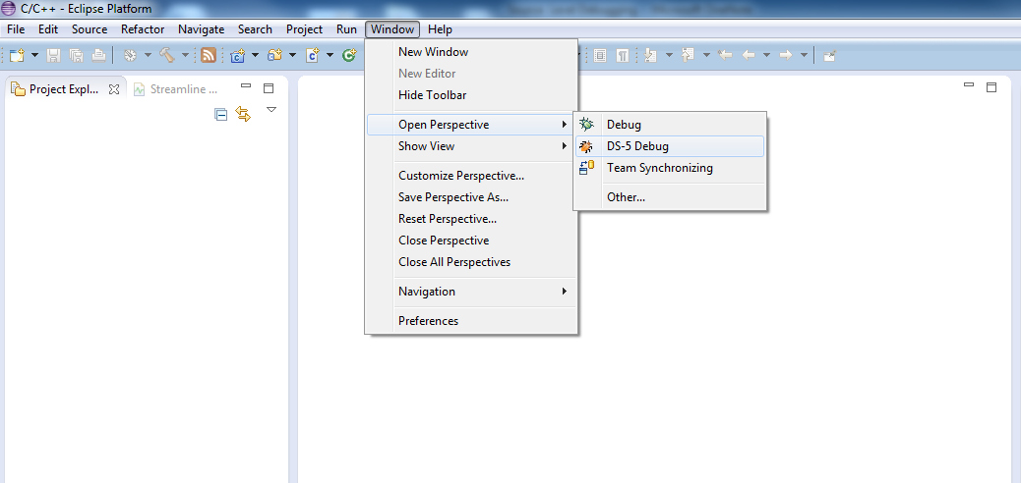Close the open Window menu
Image resolution: width=1021 pixels, height=483 pixels.
392,29
